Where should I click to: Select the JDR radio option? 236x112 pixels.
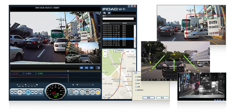coord(136,87)
